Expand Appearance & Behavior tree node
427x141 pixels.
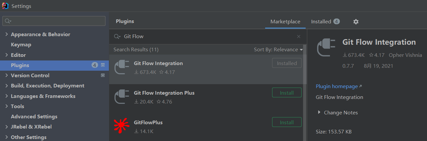pyautogui.click(x=7, y=35)
